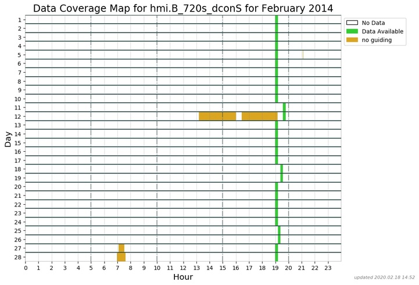The image size is (419, 285).
Task: Click the chart title for hmi.B_720s_dconS
Action: (183, 8)
